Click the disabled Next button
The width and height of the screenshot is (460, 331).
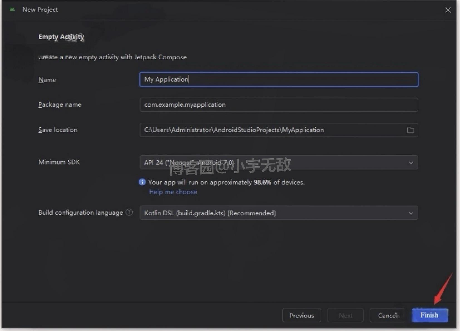(x=345, y=315)
